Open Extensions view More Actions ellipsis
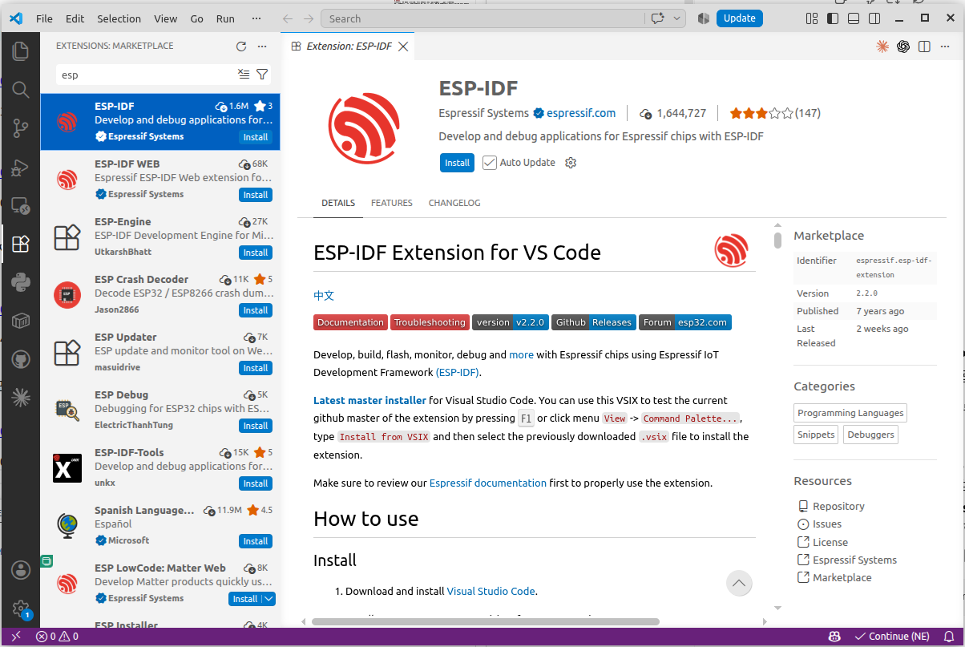Viewport: 965px width, 647px height. pos(262,47)
